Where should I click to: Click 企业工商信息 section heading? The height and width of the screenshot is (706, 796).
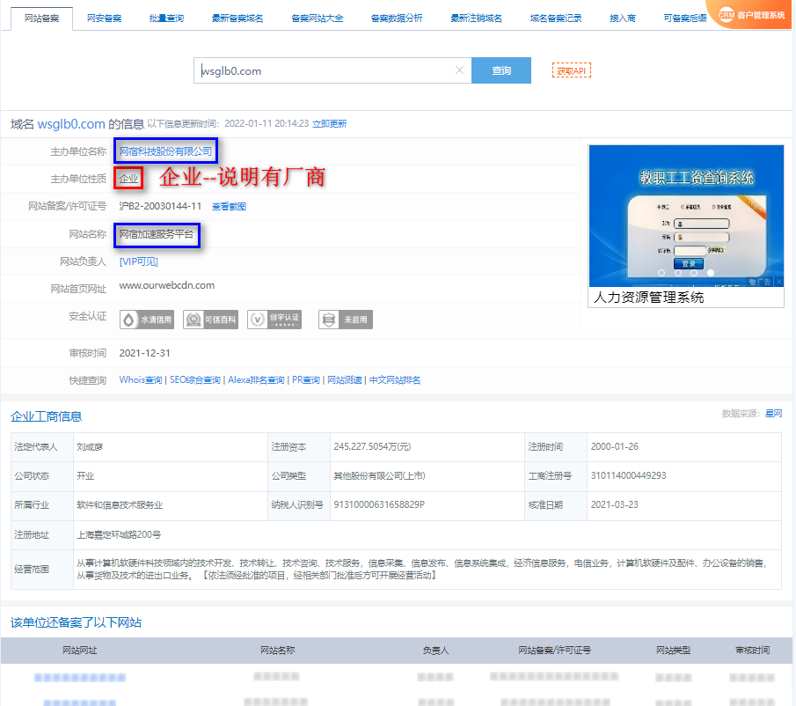coord(47,416)
